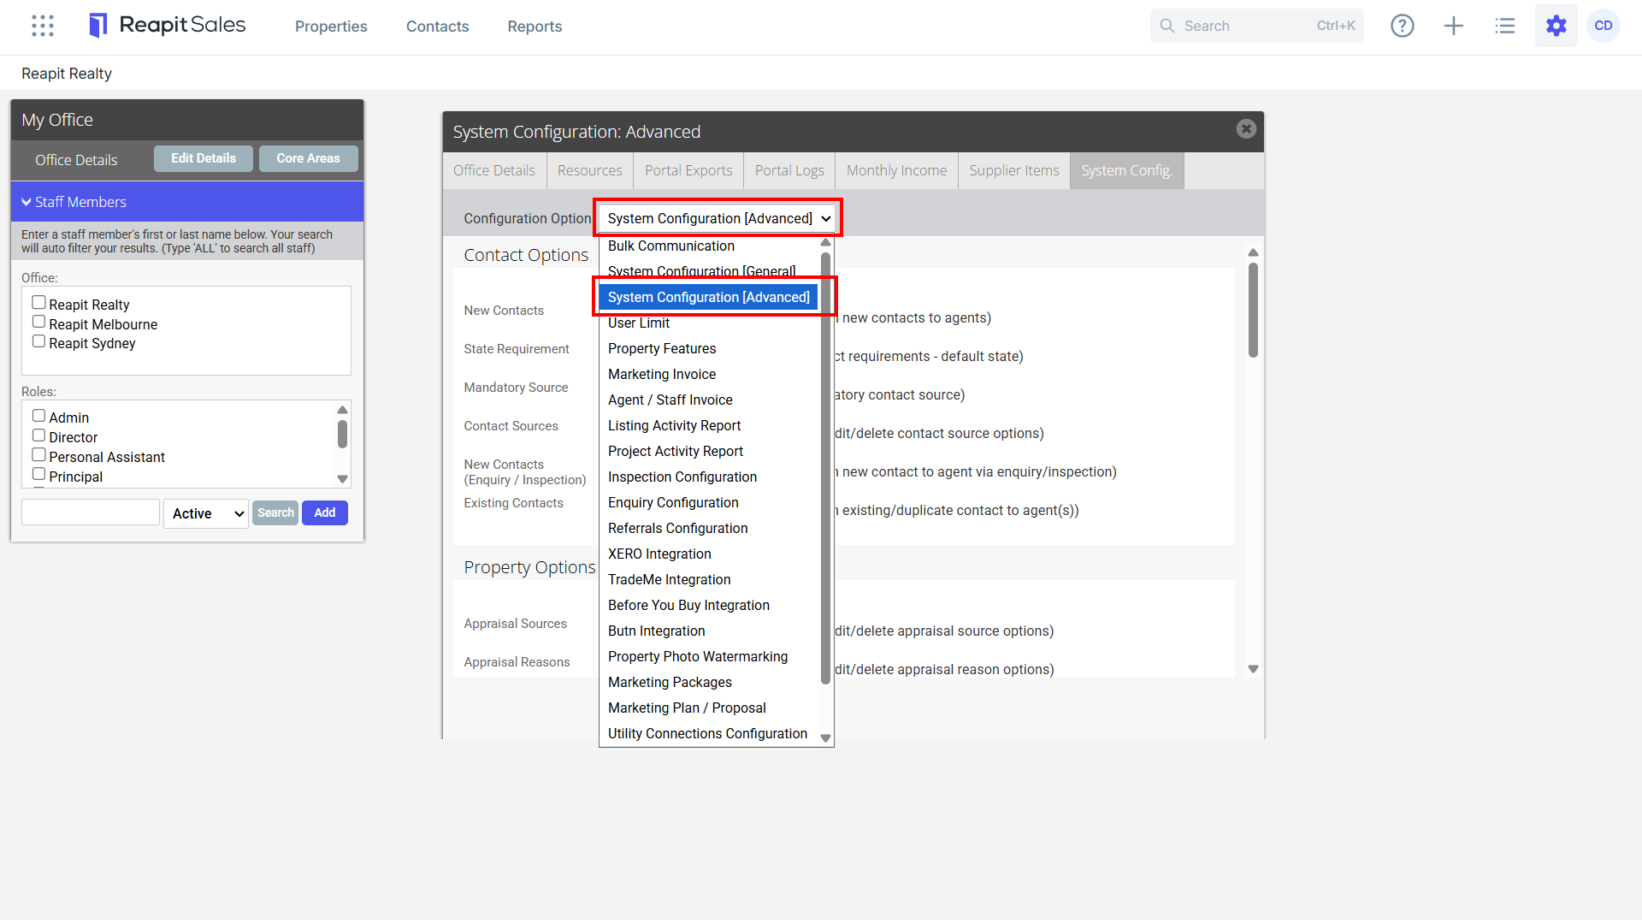Open the Active status dropdown
The width and height of the screenshot is (1642, 924).
(x=206, y=513)
